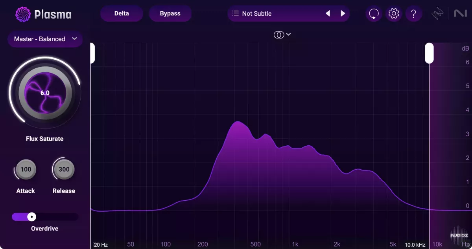The width and height of the screenshot is (472, 249).
Task: Click the Attack knob set to 100
Action: 26,170
